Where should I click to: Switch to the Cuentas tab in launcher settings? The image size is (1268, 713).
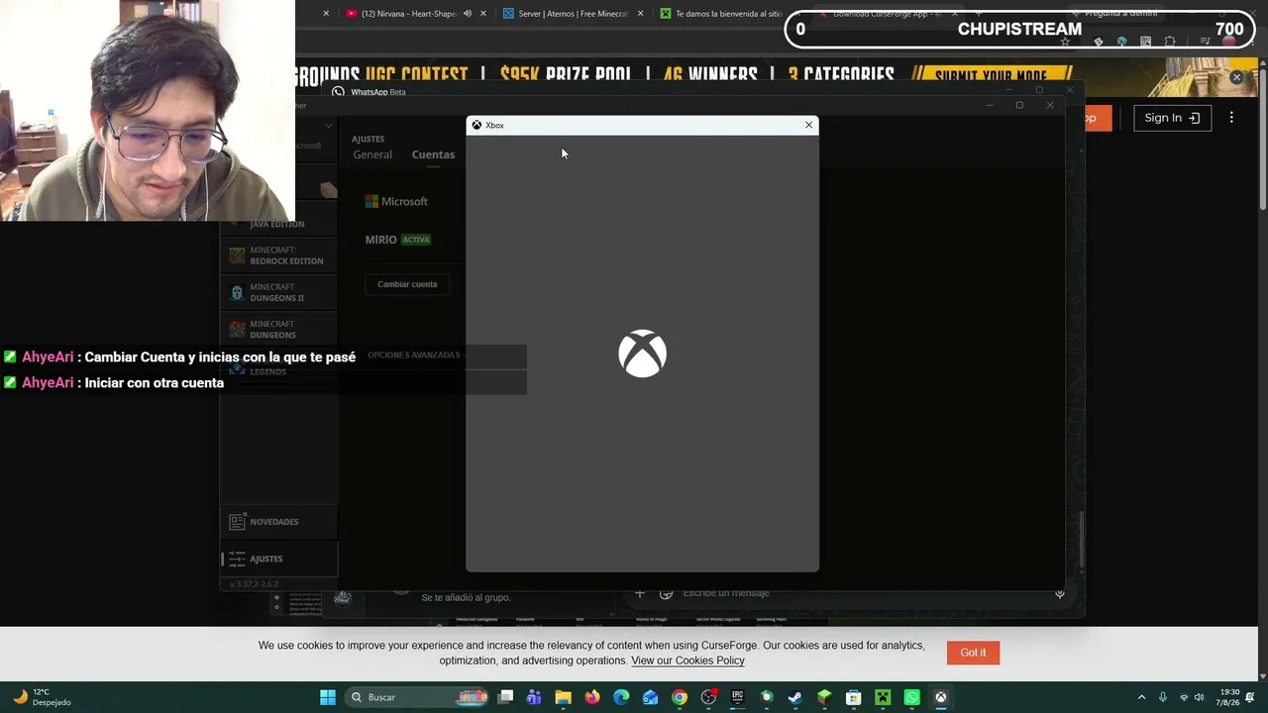433,154
